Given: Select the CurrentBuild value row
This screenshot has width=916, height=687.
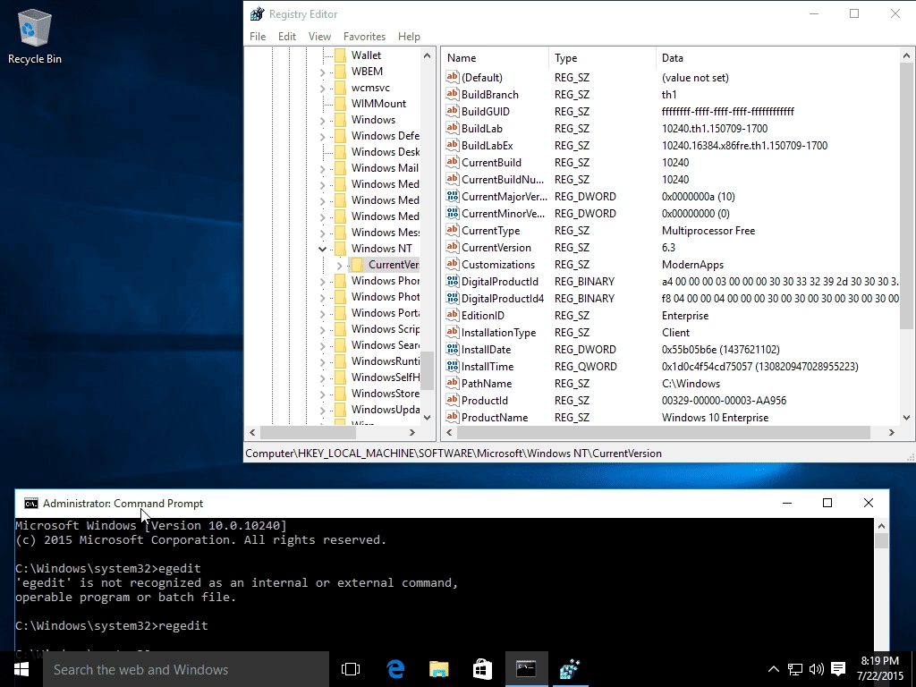Looking at the screenshot, I should 672,163.
